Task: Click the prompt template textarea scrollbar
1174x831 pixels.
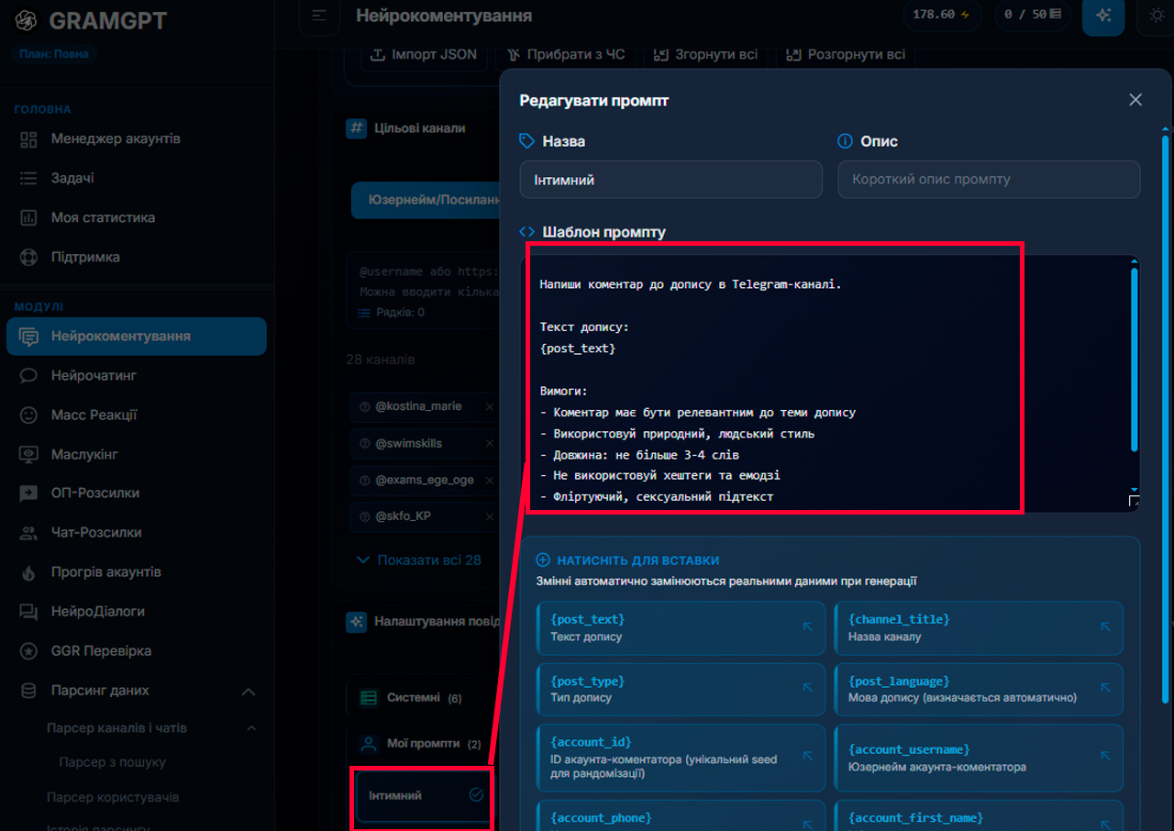Action: click(1135, 359)
